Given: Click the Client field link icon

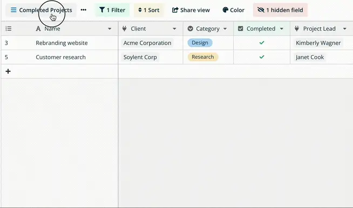Looking at the screenshot, I should [124, 29].
